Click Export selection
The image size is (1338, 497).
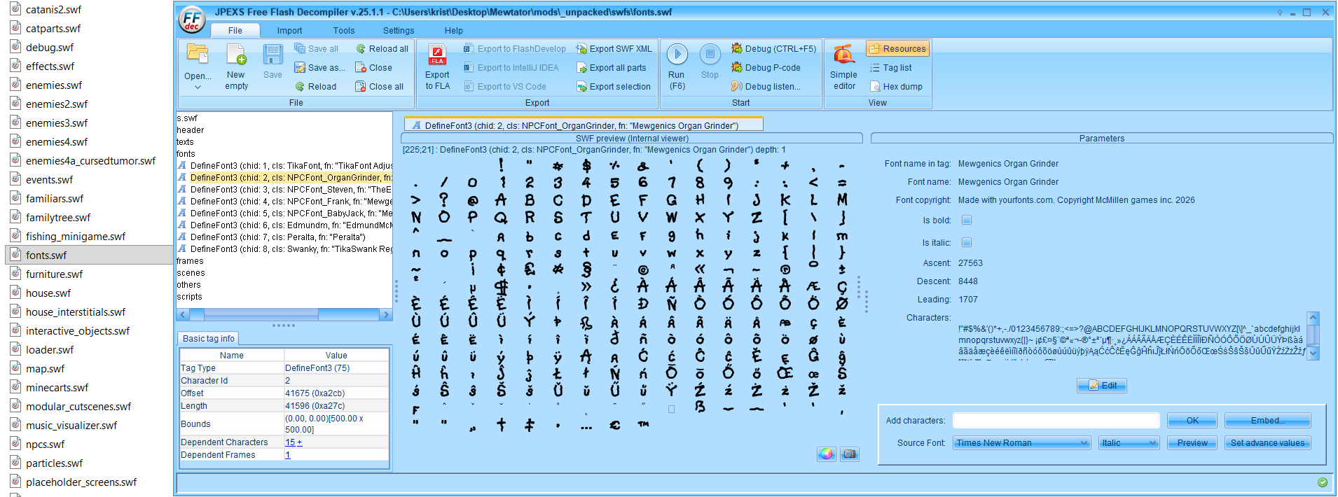pos(613,87)
